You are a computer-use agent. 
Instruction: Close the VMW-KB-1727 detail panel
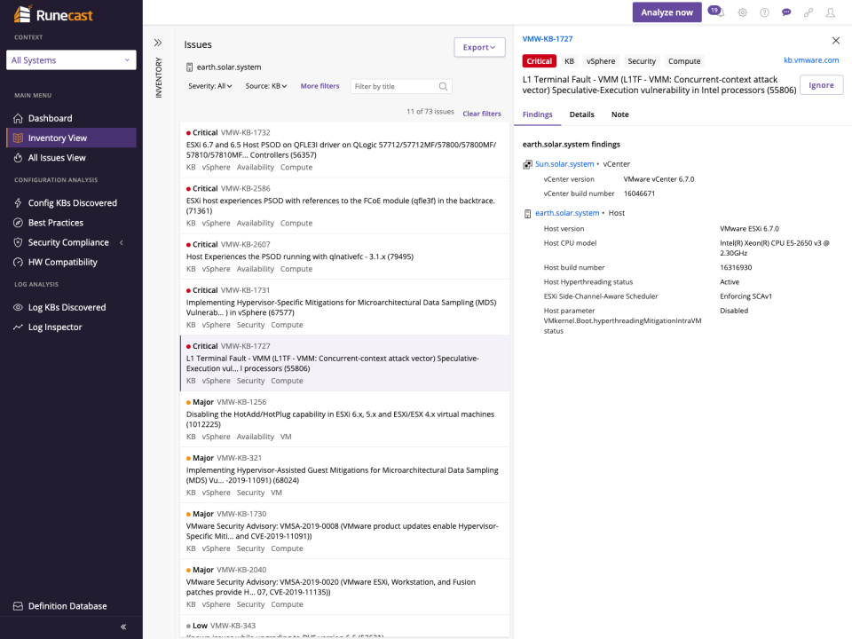[836, 40]
